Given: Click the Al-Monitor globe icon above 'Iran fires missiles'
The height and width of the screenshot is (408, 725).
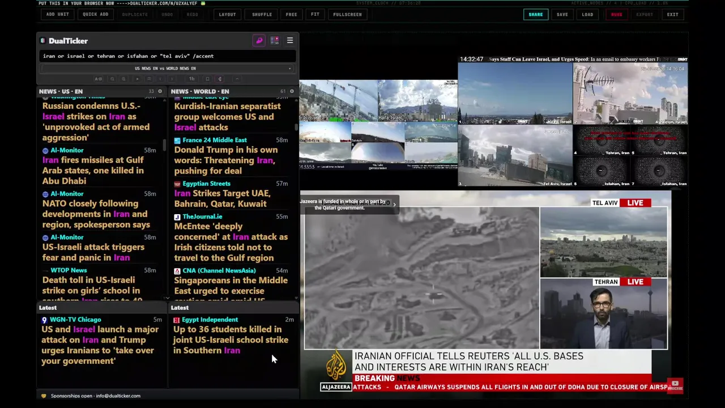Looking at the screenshot, I should [45, 150].
